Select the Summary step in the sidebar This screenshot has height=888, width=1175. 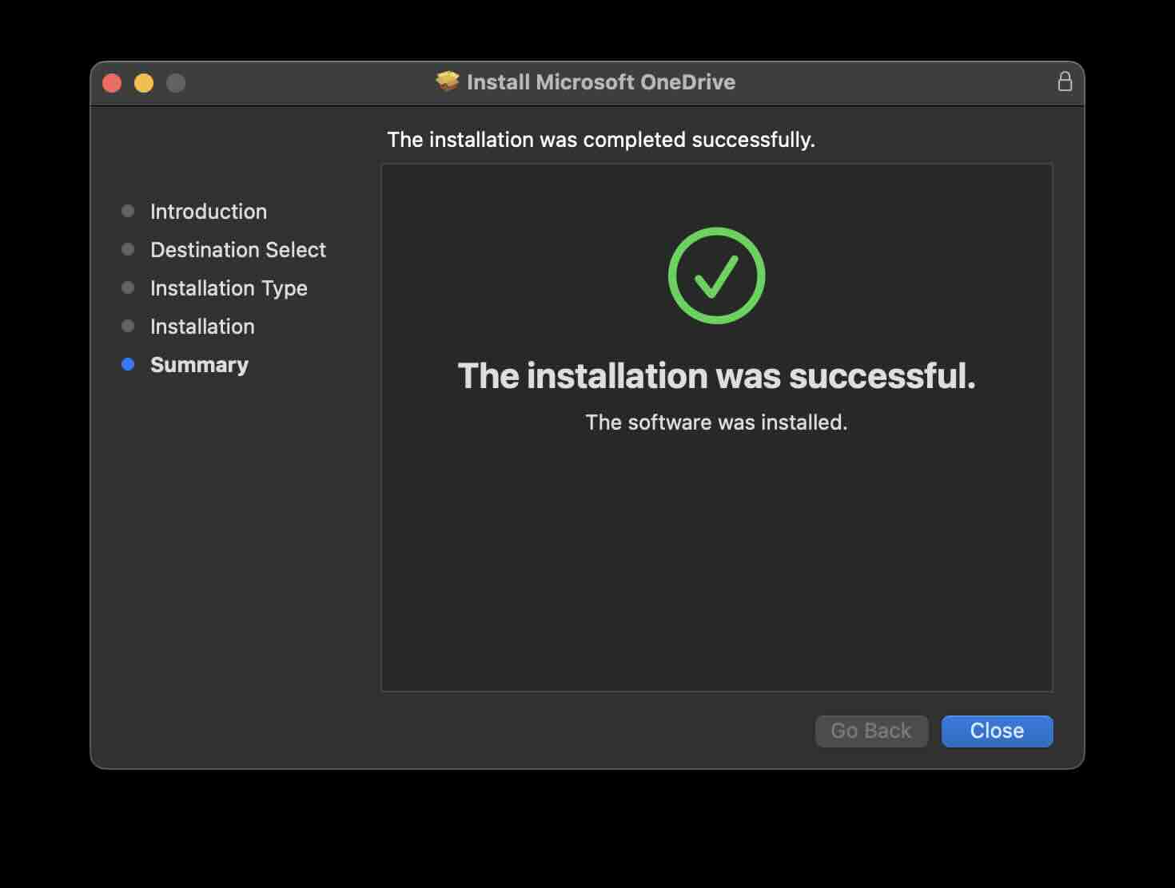(x=199, y=364)
